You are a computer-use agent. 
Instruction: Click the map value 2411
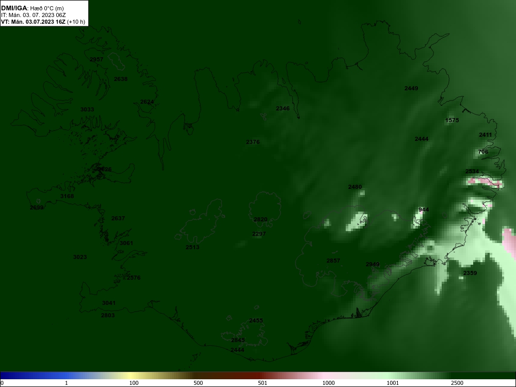click(x=486, y=135)
